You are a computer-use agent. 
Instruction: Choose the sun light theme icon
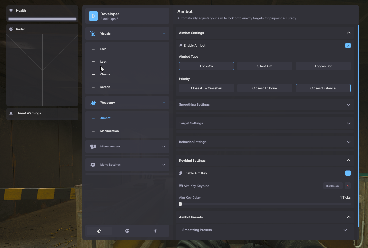pyautogui.click(x=155, y=231)
